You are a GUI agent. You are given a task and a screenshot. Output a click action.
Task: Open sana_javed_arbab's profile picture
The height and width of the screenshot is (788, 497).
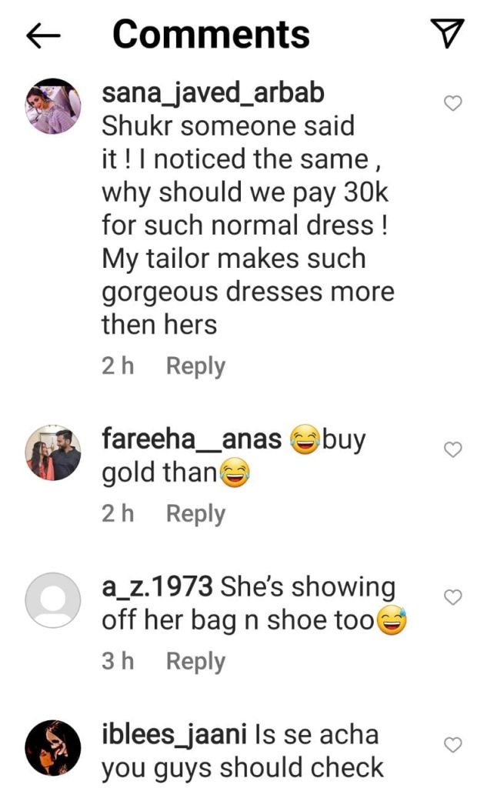pyautogui.click(x=53, y=106)
